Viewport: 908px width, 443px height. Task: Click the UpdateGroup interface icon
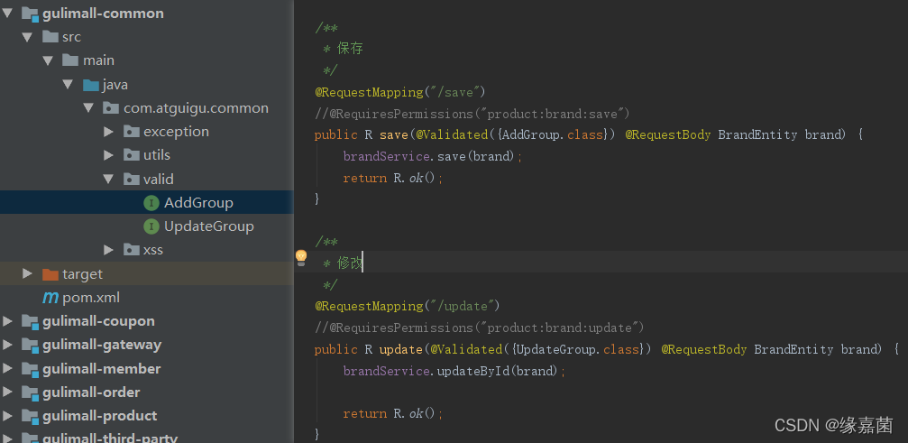tap(151, 226)
